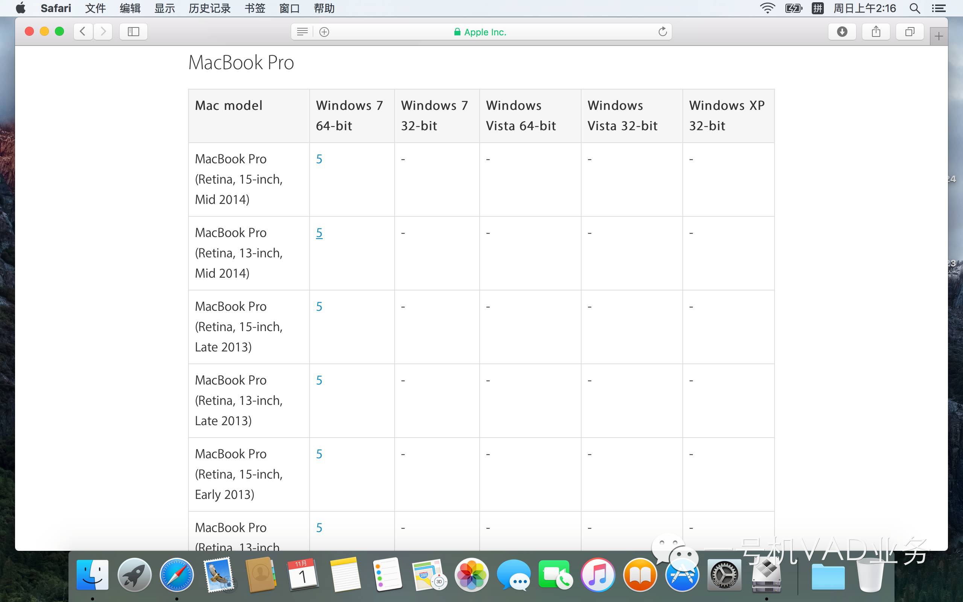The image size is (963, 602).
Task: Click the Share toolbar button
Action: point(875,32)
